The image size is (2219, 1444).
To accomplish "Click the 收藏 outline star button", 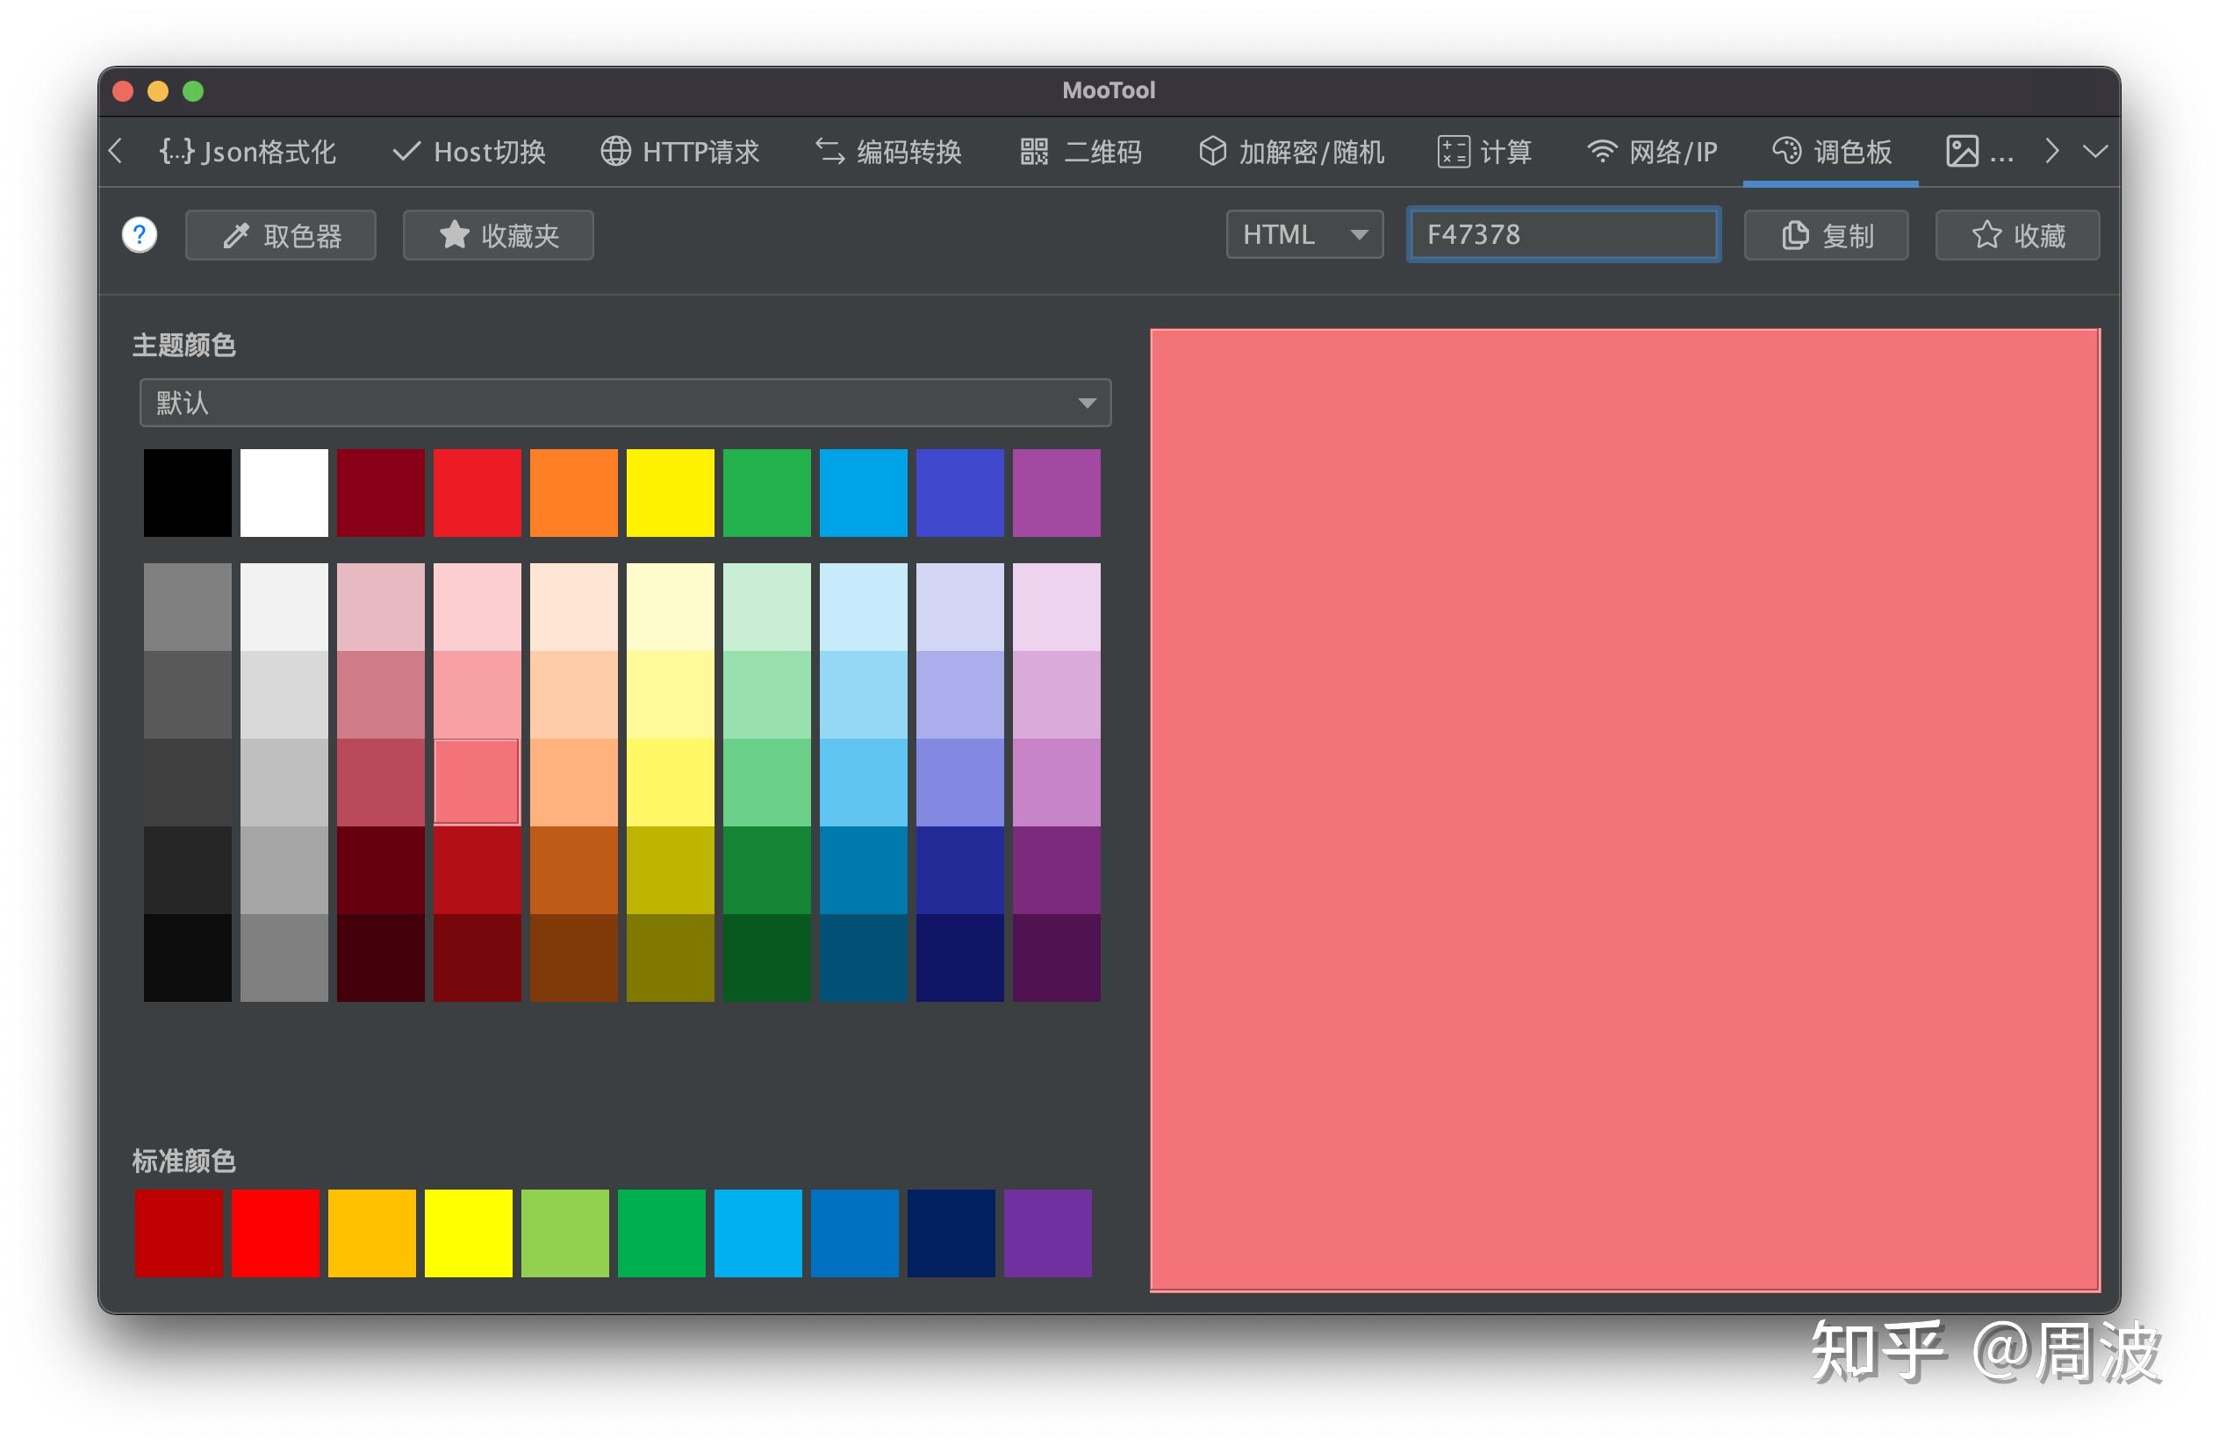I will (x=2018, y=235).
